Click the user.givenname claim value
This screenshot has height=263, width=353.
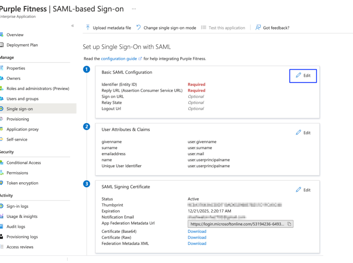click(x=202, y=142)
